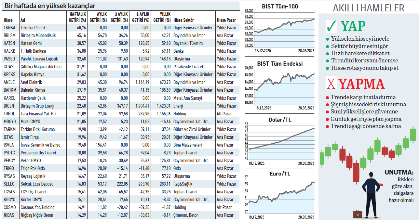Click the 6 AYLIK GETİRİ (%) column header

click(141, 18)
